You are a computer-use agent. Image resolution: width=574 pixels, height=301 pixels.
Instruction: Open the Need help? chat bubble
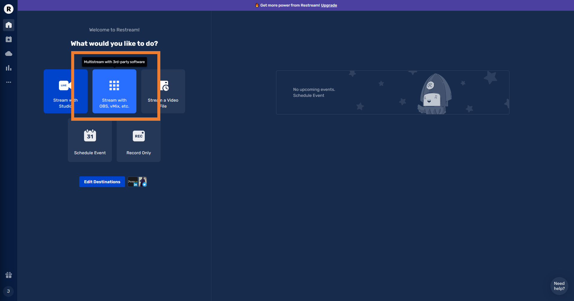point(559,286)
